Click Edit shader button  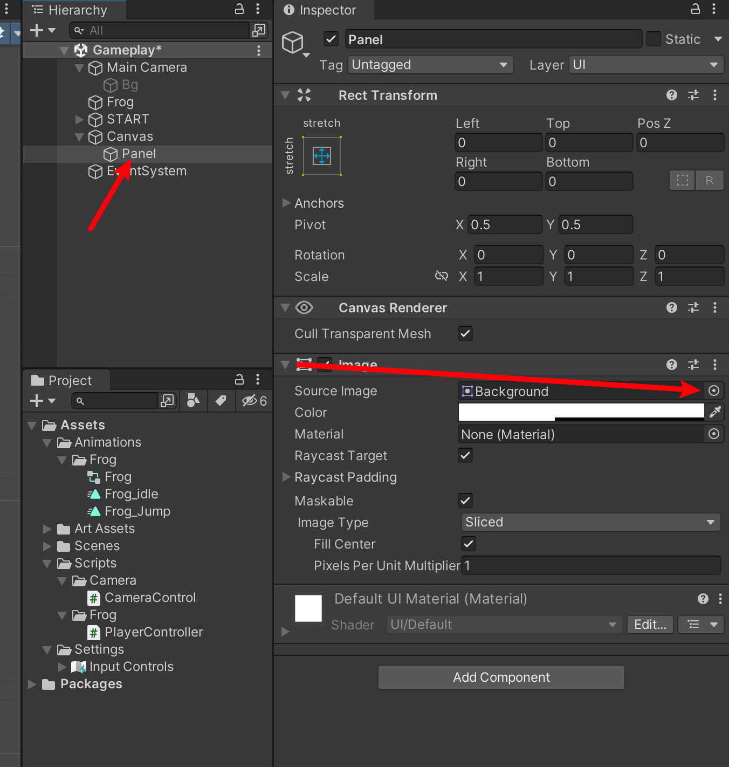650,625
